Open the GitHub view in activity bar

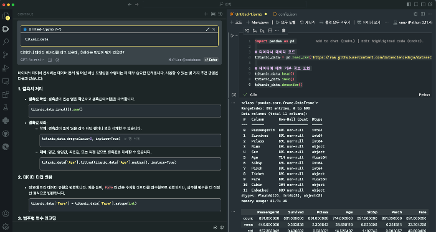tap(6, 134)
